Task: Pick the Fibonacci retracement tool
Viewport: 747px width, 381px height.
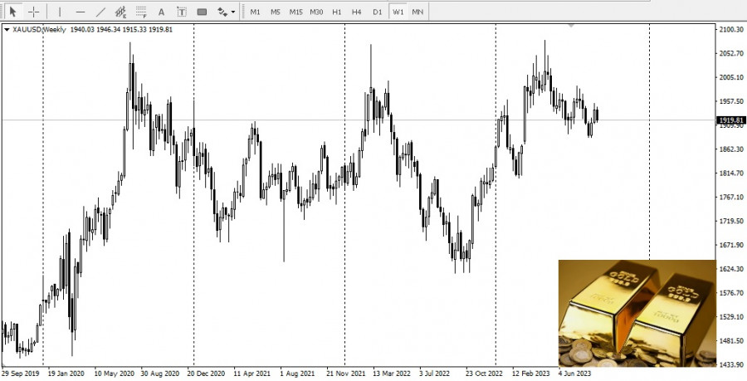Action: (x=141, y=12)
